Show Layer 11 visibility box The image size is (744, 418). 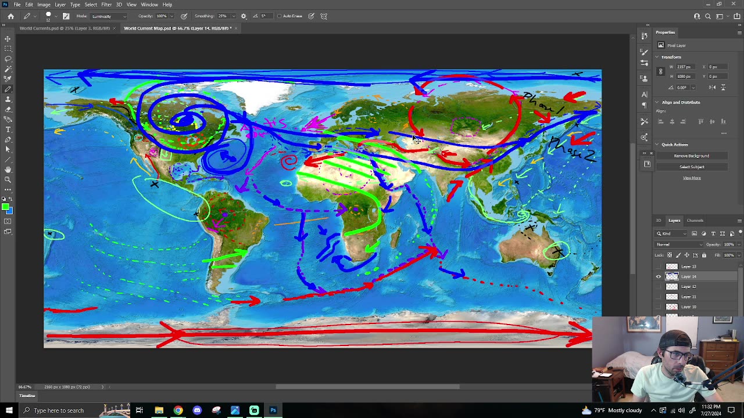coord(659,297)
